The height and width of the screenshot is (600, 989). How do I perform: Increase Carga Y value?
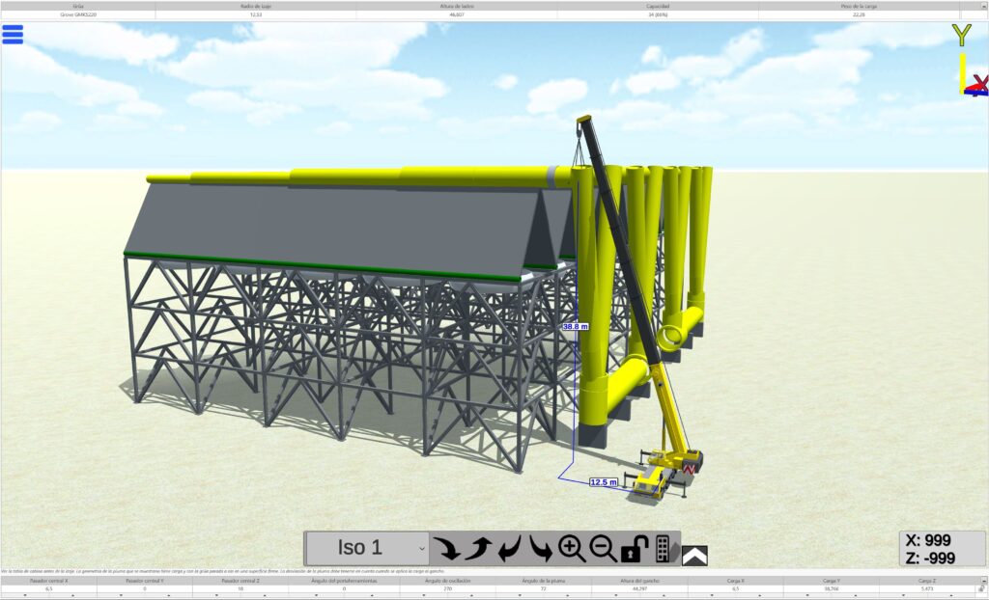[x=856, y=595]
